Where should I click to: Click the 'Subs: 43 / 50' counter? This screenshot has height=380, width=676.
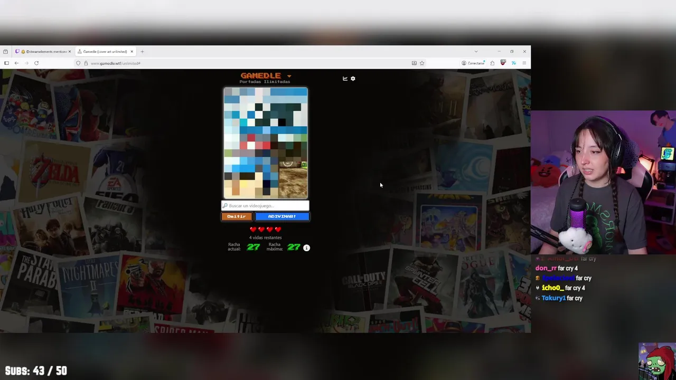pyautogui.click(x=36, y=371)
